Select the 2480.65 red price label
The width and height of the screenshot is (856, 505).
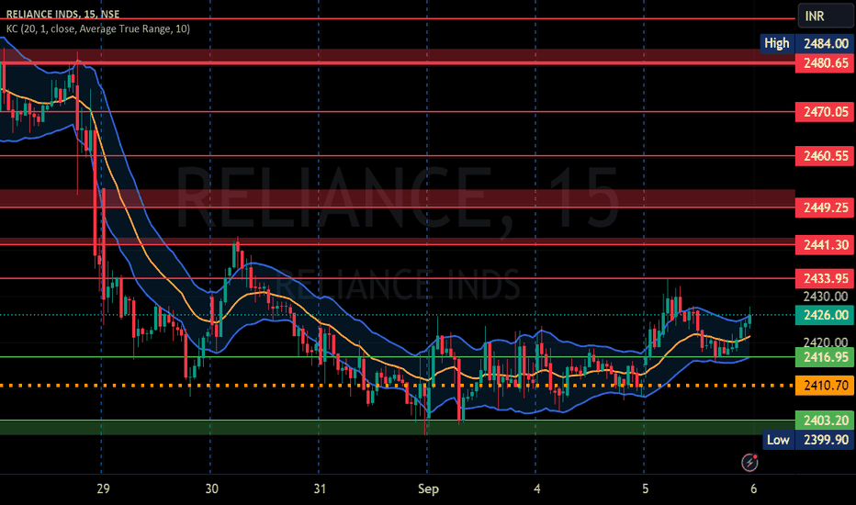[826, 63]
